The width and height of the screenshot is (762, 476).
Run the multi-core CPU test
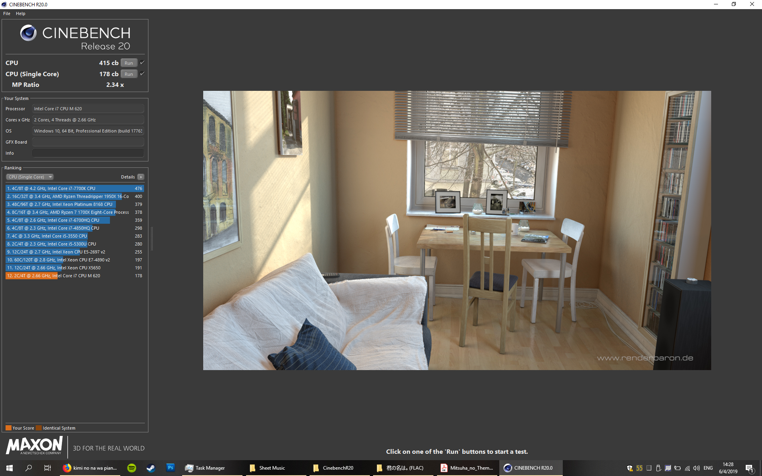tap(129, 63)
